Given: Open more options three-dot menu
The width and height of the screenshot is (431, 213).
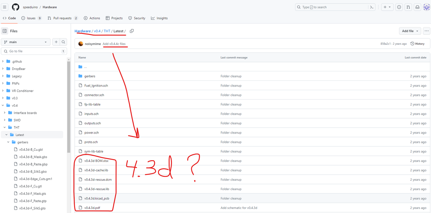Looking at the screenshot, I should click(427, 31).
